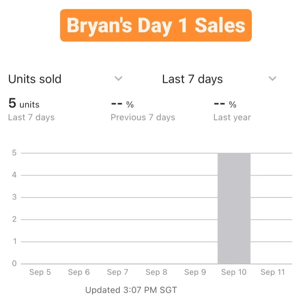Viewport: 308px width, 299px height.
Task: Select the Sep 9 axis label
Action: click(195, 272)
